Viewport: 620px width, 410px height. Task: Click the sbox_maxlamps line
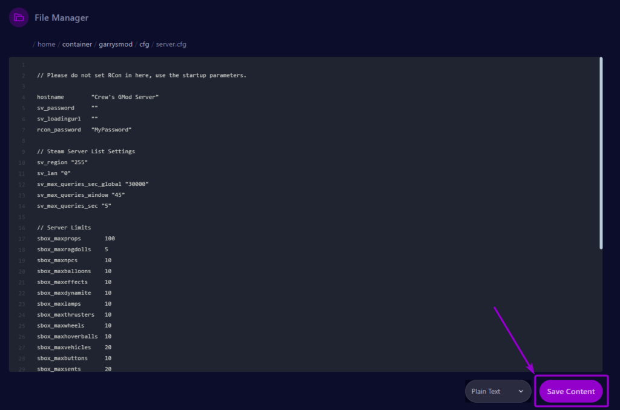[74, 303]
